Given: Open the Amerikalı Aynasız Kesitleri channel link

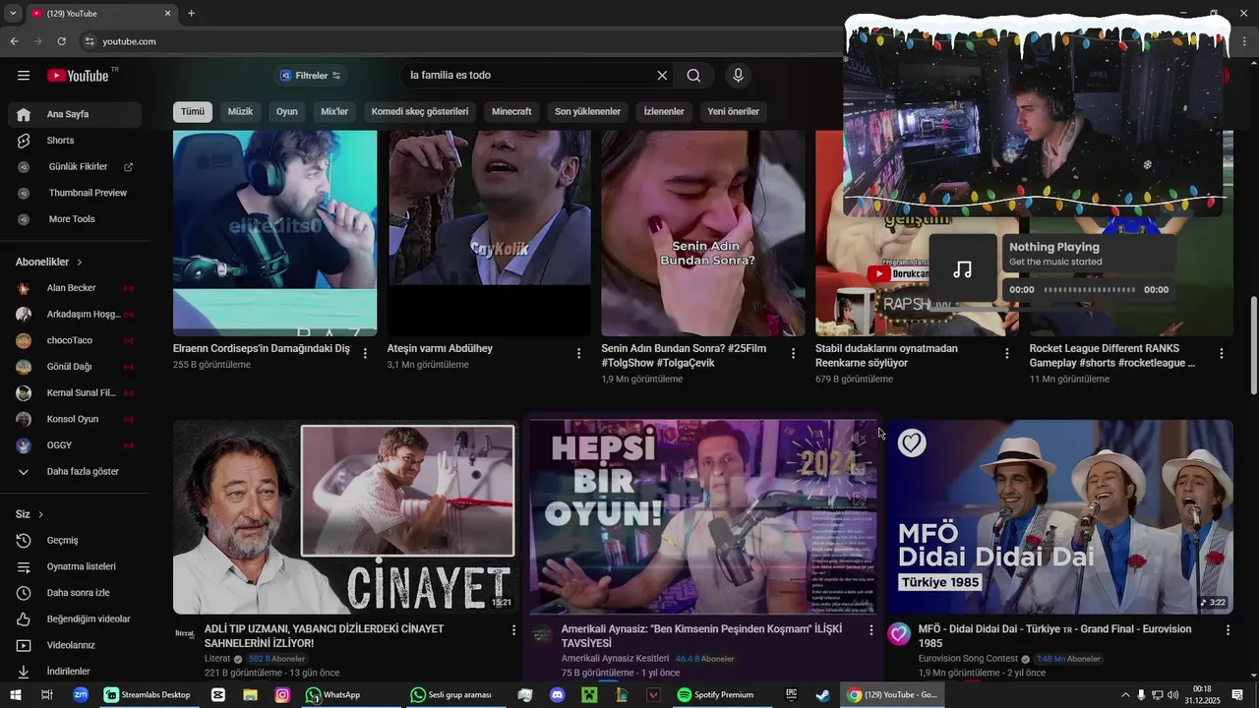Looking at the screenshot, I should point(615,659).
